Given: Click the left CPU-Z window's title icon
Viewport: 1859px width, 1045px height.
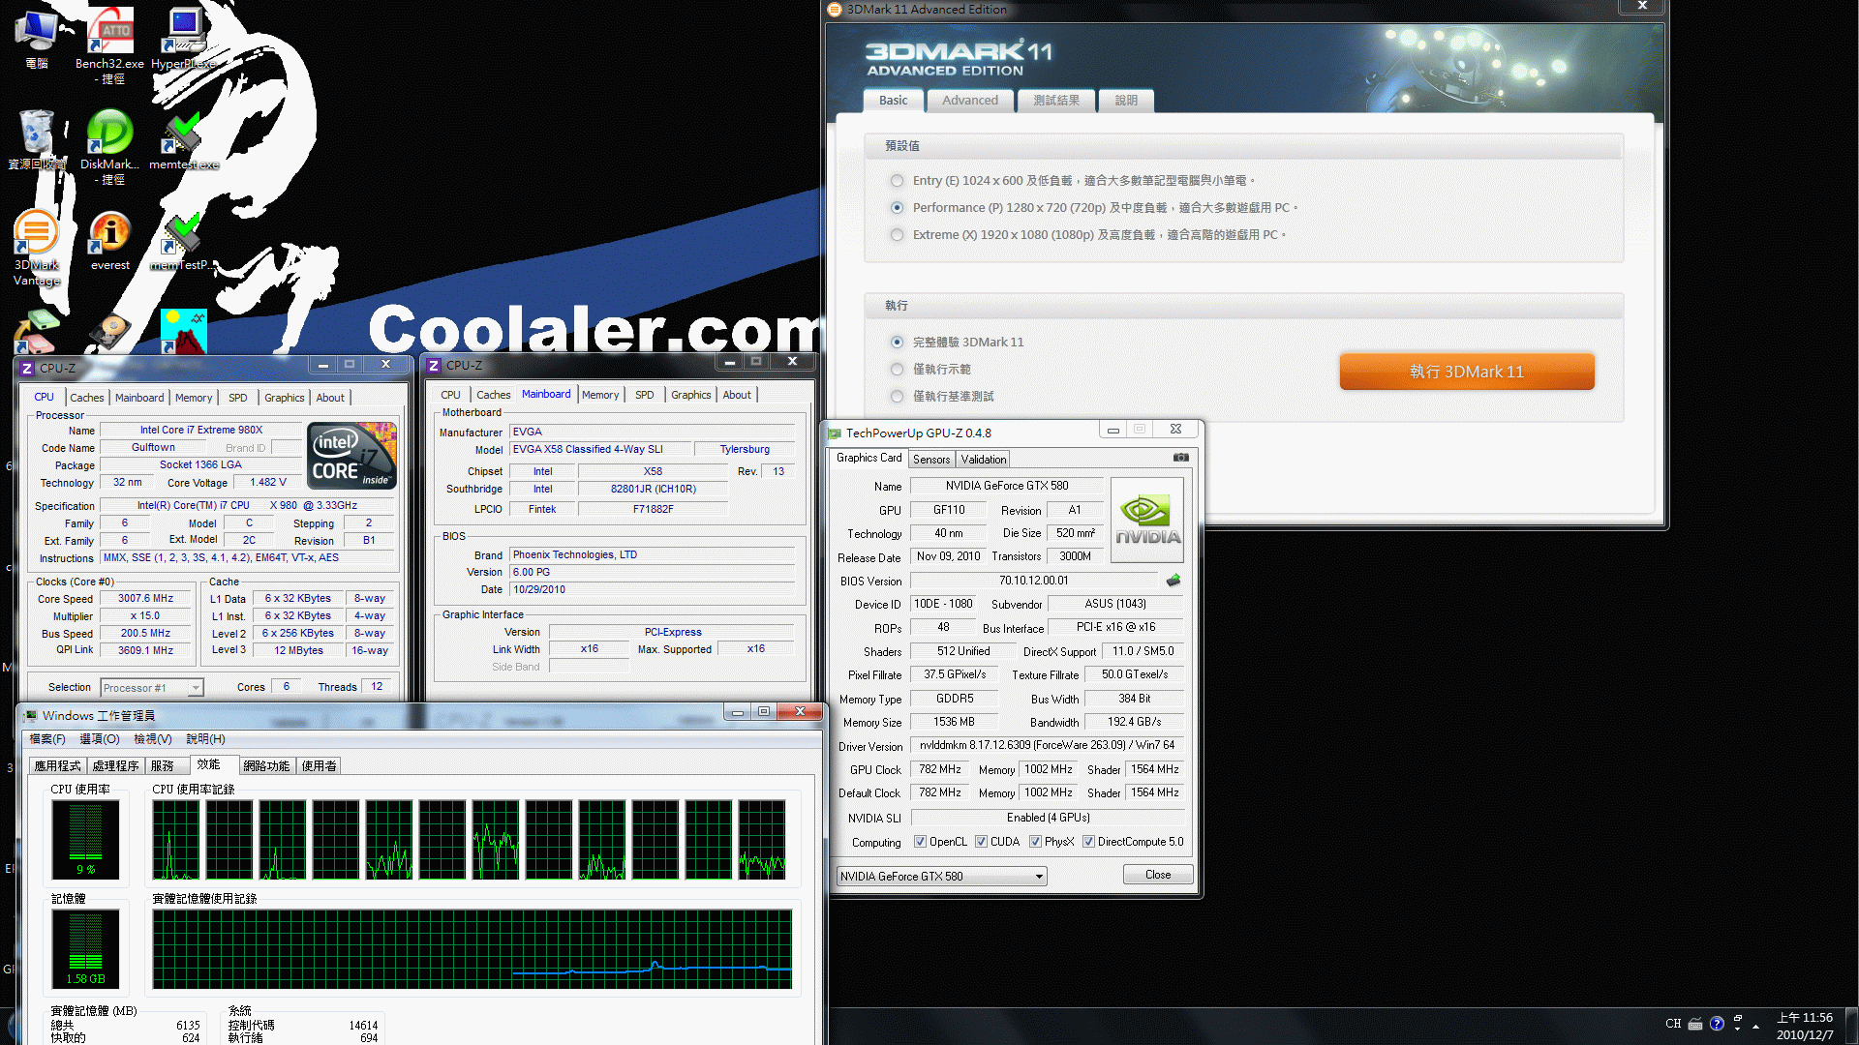Looking at the screenshot, I should tap(27, 368).
